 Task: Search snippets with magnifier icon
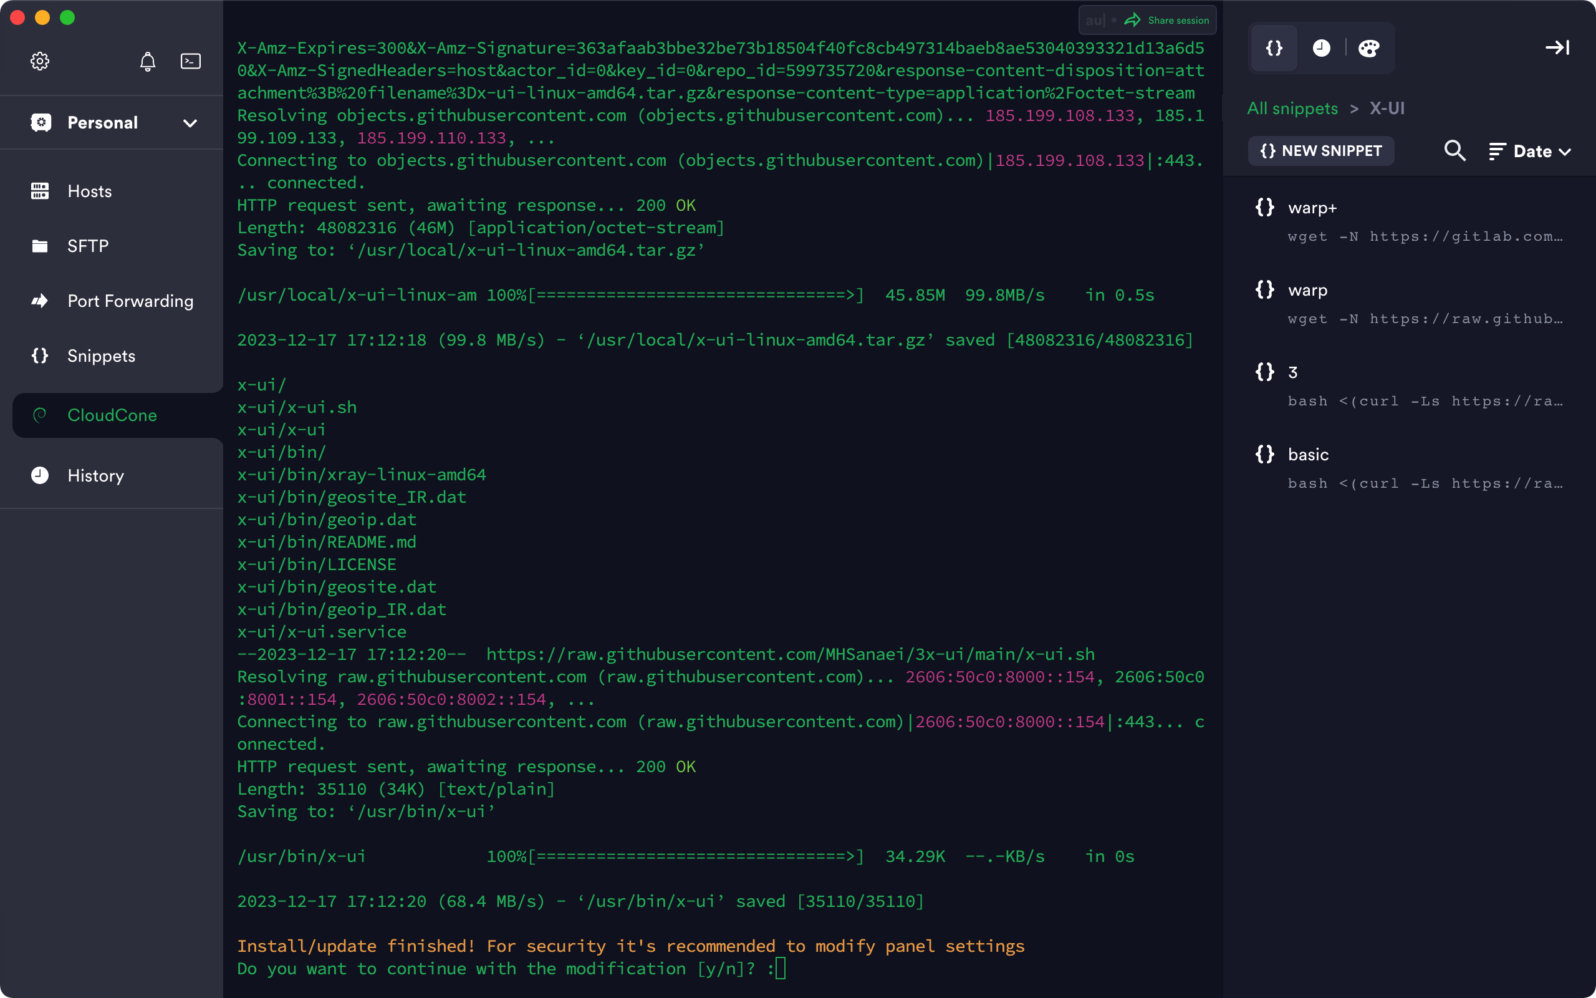coord(1454,151)
